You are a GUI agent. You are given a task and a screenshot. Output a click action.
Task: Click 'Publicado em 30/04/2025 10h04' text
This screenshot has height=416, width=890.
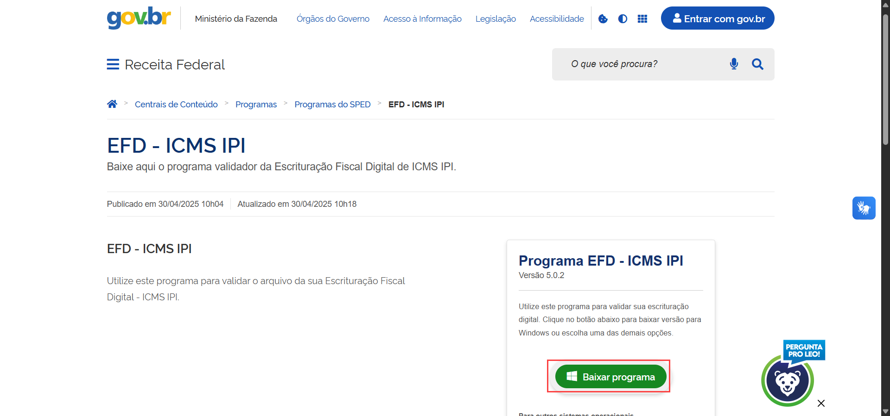(165, 204)
